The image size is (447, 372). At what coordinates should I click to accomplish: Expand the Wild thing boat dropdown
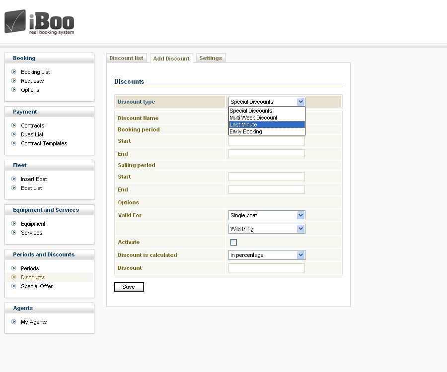pyautogui.click(x=267, y=229)
